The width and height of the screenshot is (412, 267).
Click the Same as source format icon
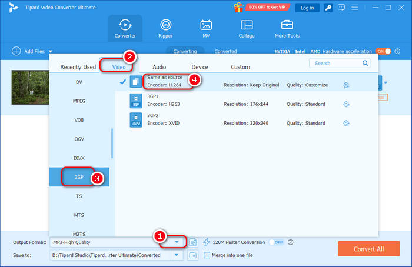tap(136, 82)
